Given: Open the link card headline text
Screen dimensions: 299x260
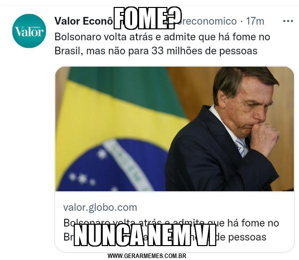Looking at the screenshot, I should pos(171,230).
